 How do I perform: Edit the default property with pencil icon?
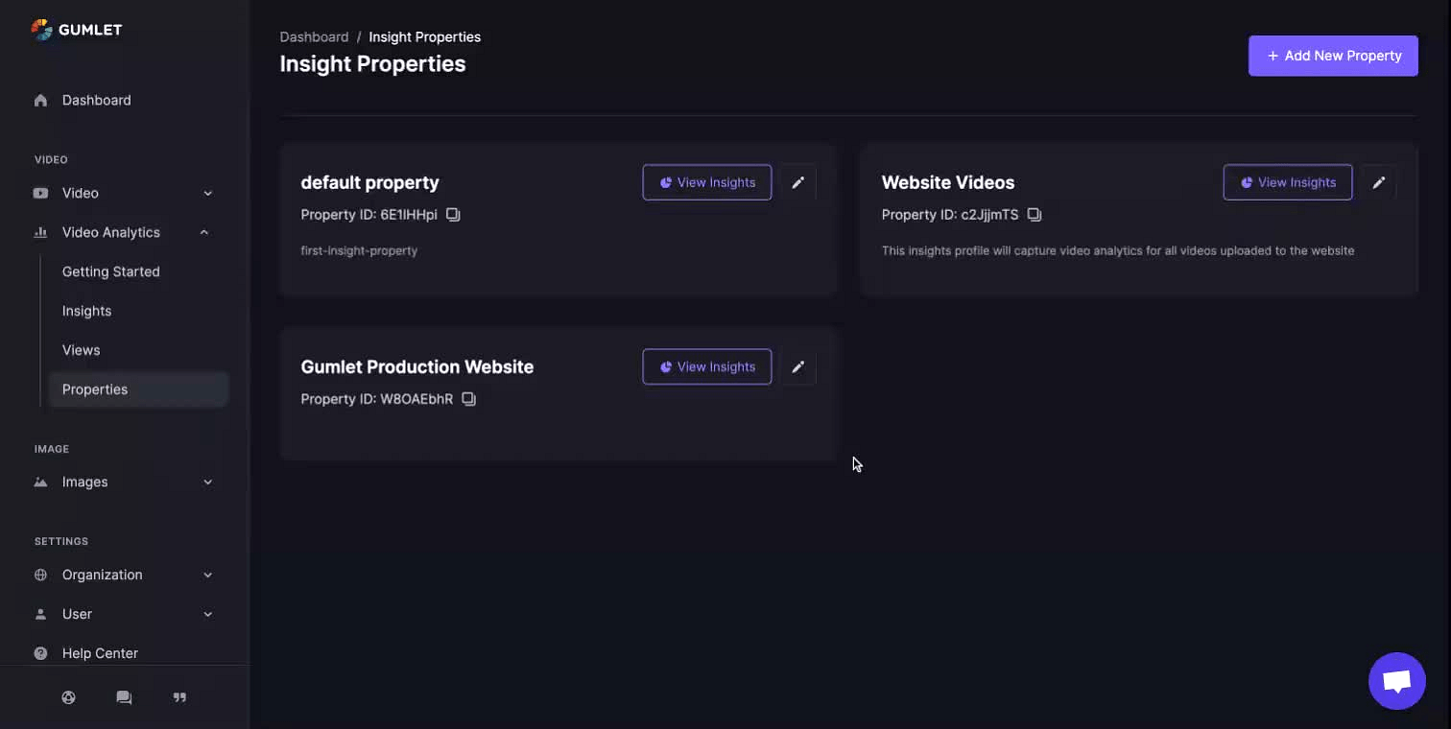coord(797,182)
